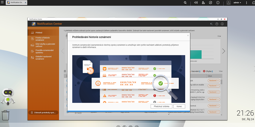Click the red Chyba error icon
Screen dimensions: 255x127
(204, 71)
